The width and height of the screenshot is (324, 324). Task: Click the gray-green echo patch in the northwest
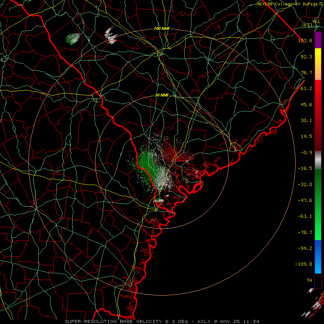click(x=73, y=39)
